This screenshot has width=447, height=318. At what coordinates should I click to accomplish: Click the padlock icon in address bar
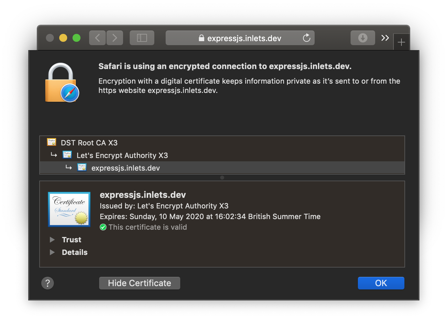[201, 38]
